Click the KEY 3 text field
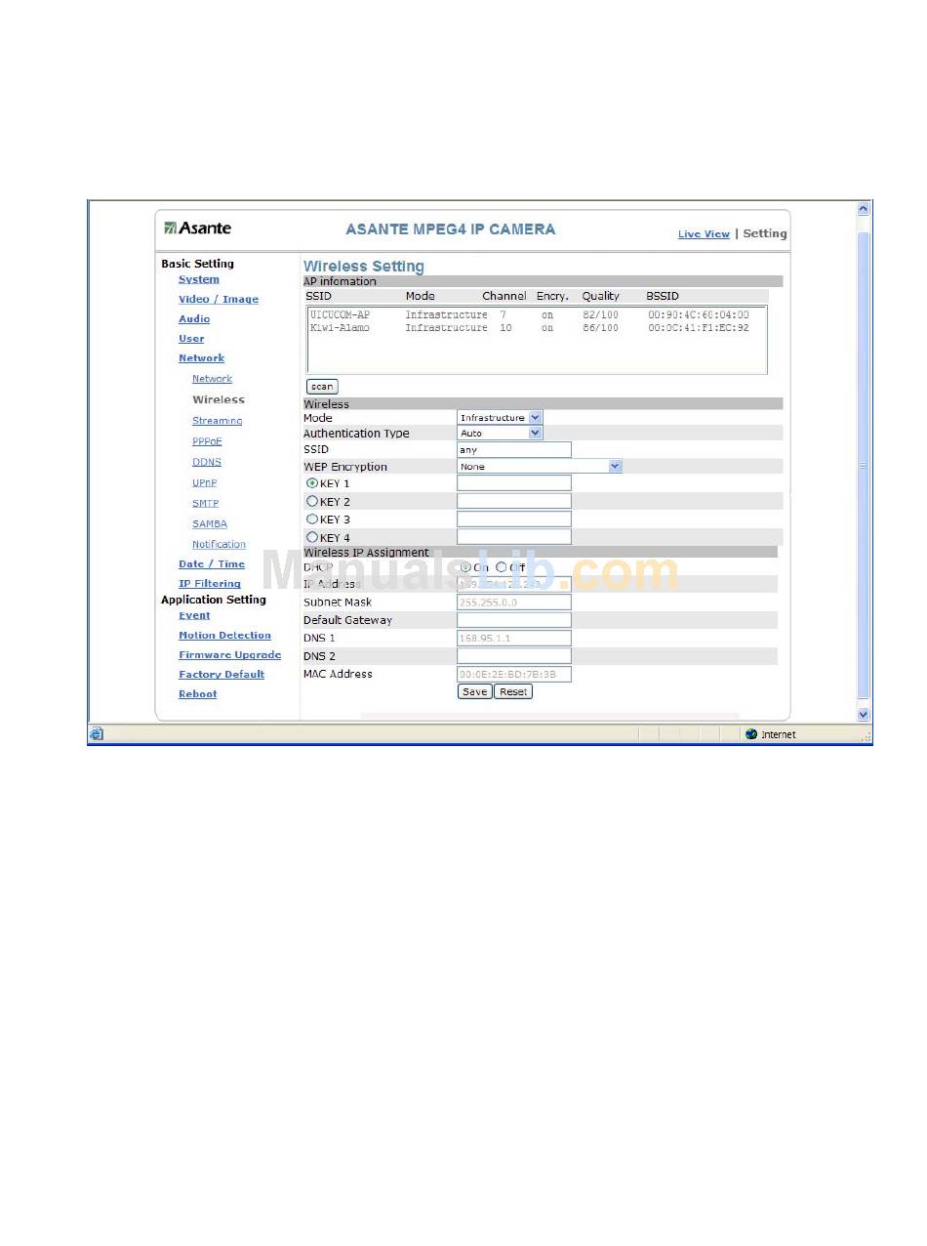This screenshot has height=1246, width=927. (514, 519)
